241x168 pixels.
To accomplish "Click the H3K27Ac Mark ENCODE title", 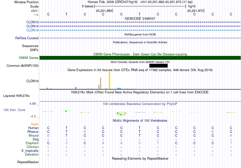I will [140, 92].
